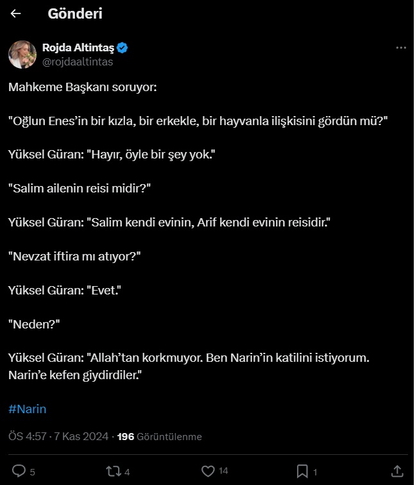Click the reply speech bubble icon
The image size is (417, 485).
point(19,471)
